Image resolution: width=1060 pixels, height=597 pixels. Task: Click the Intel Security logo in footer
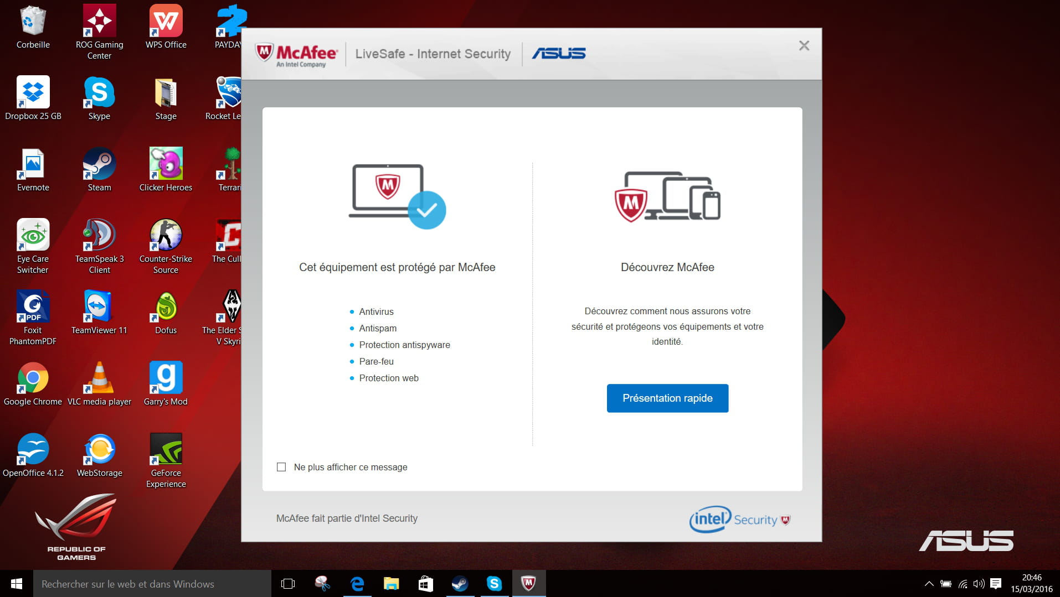(x=740, y=519)
